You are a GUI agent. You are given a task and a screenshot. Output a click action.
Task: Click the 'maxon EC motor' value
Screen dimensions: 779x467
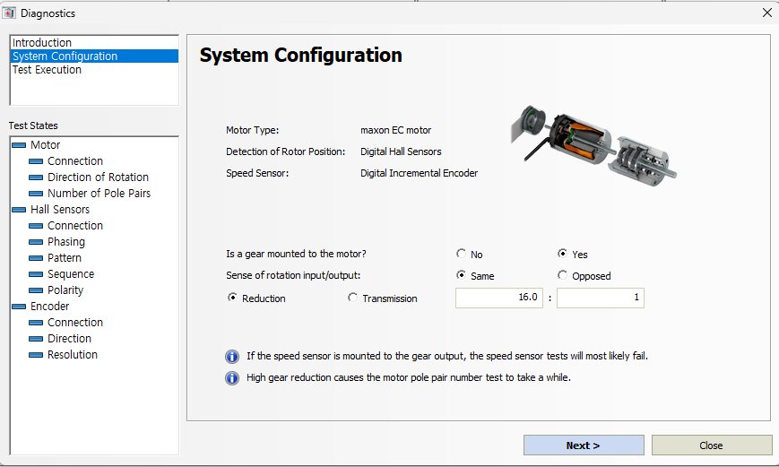click(396, 130)
